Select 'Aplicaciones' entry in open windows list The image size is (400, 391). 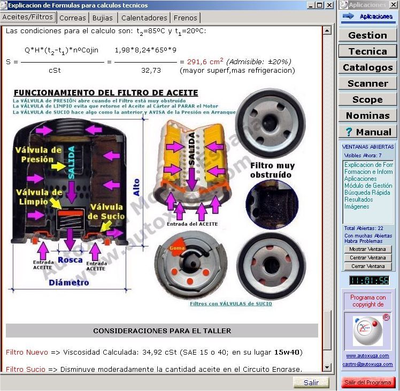[x=360, y=179]
